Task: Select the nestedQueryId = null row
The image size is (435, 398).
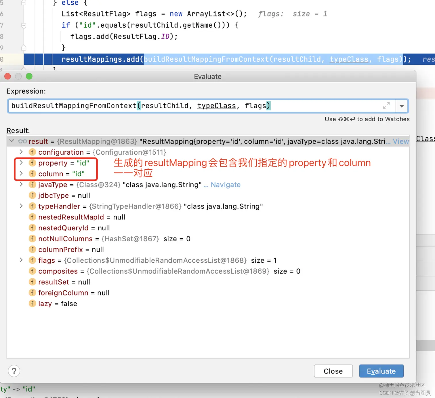Action: tap(208, 228)
